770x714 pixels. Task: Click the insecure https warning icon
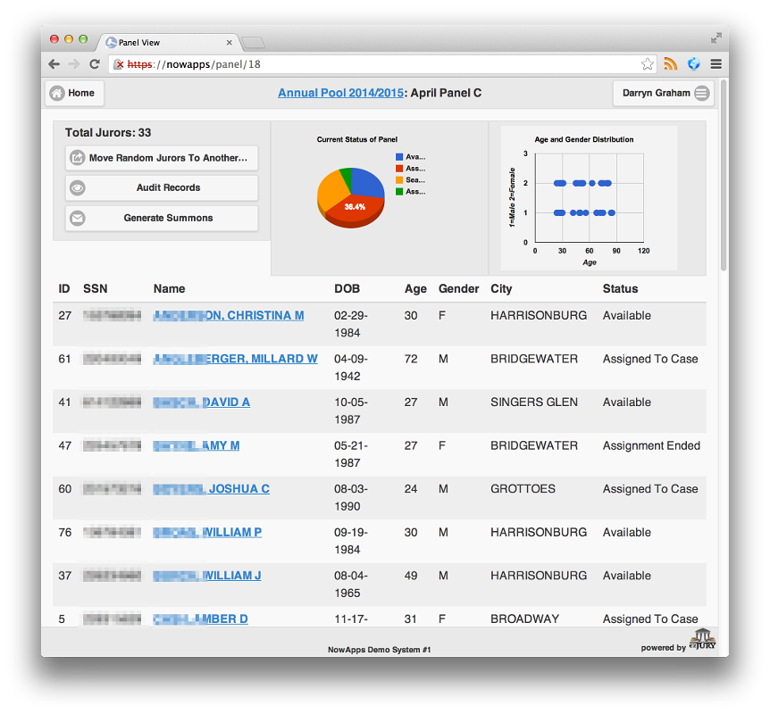(118, 64)
